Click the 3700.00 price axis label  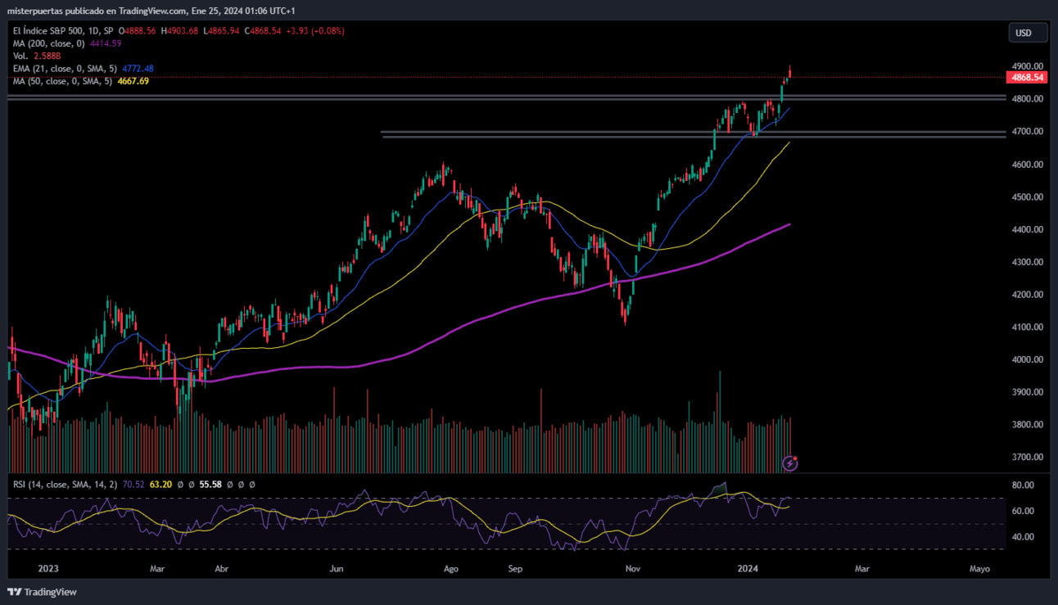(1028, 457)
